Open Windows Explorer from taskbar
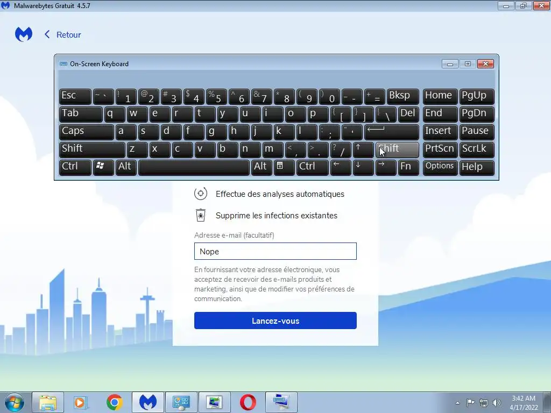This screenshot has width=551, height=413. 48,402
